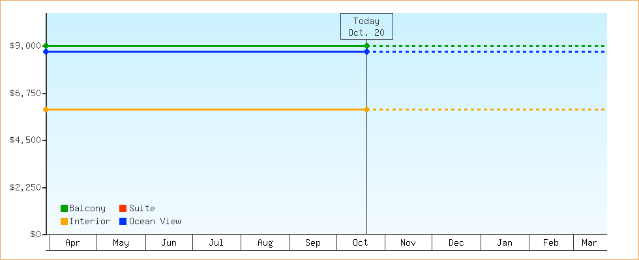Click the Apr month on the axis
639x260 pixels.
(x=73, y=243)
